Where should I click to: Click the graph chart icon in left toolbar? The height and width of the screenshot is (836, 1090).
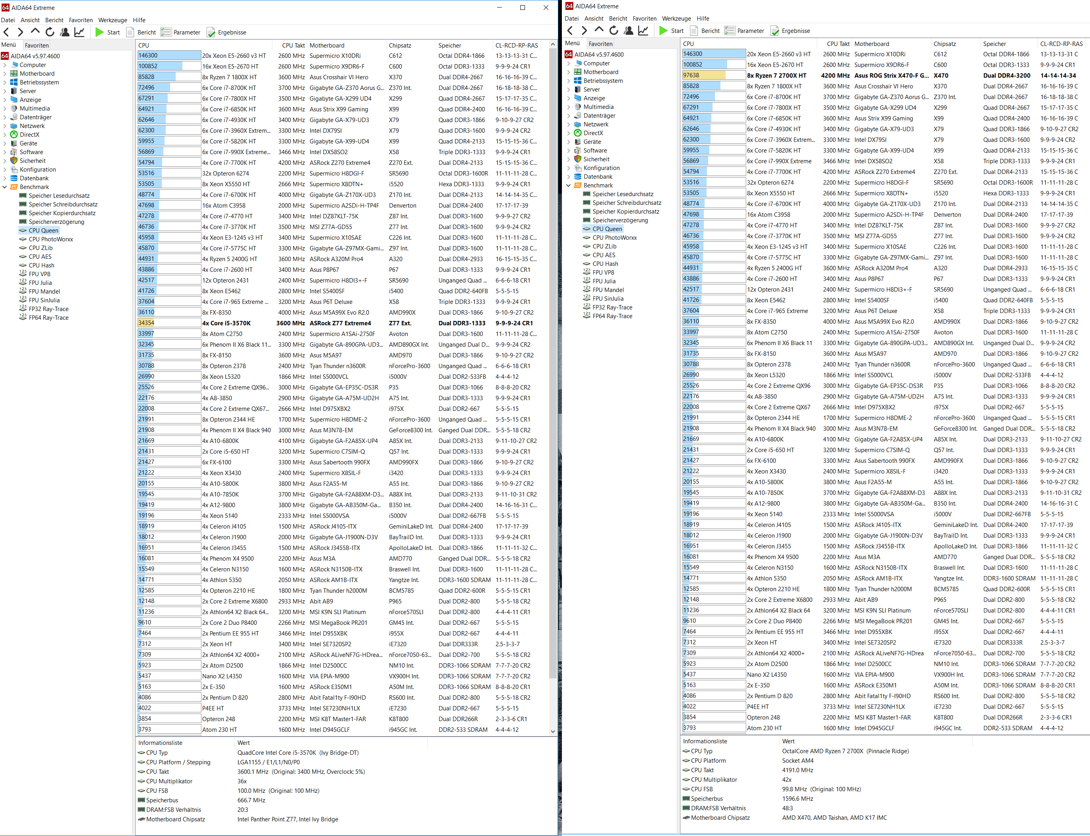point(79,32)
